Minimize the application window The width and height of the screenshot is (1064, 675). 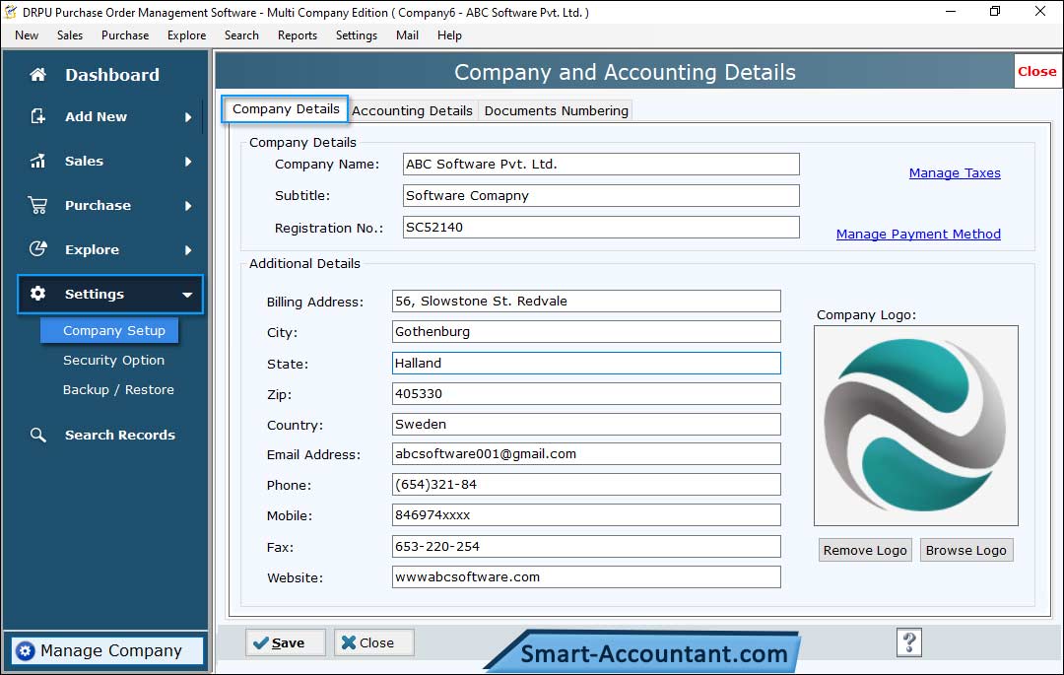951,12
